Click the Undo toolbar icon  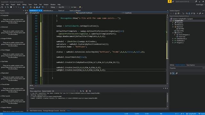tap(43, 7)
